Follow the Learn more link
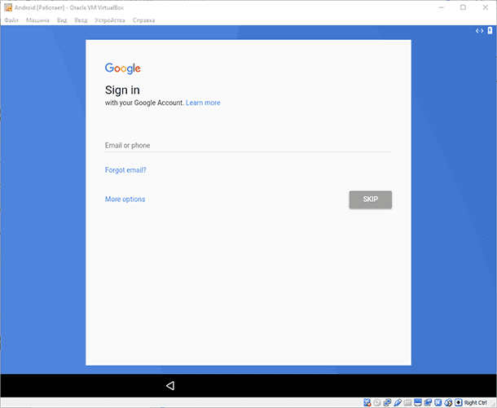 pyautogui.click(x=203, y=103)
